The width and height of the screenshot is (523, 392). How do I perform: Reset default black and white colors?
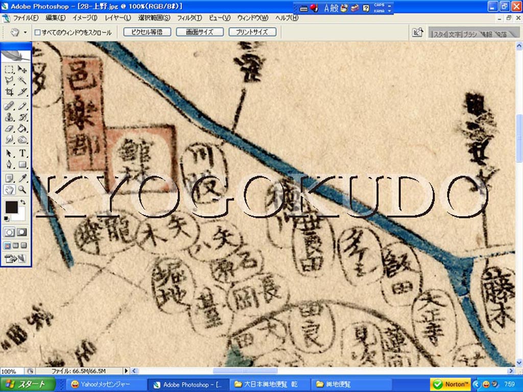(x=6, y=218)
